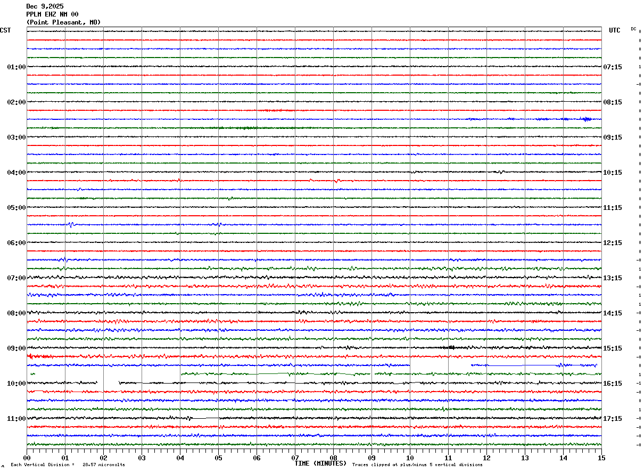Select the 11:00 CST time label
This screenshot has width=644, height=472.
coord(16,419)
